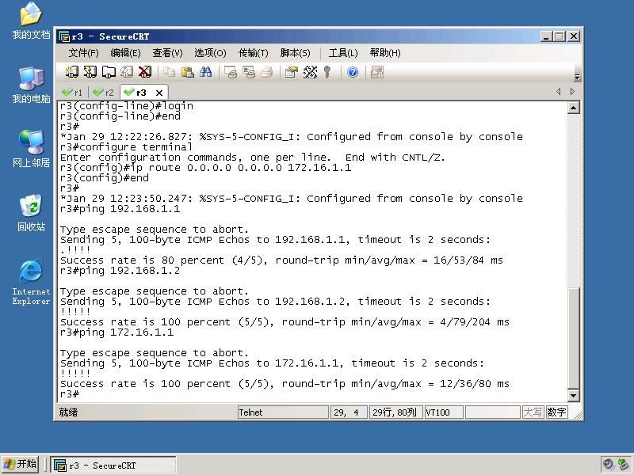Click the 开始 Start button

21,464
